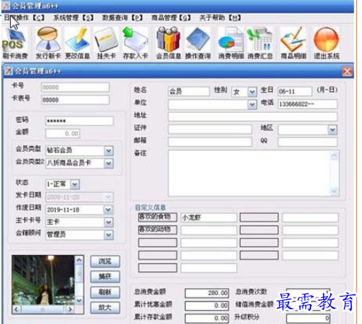Expand the 性别 dropdown
The width and height of the screenshot is (362, 324).
252,92
